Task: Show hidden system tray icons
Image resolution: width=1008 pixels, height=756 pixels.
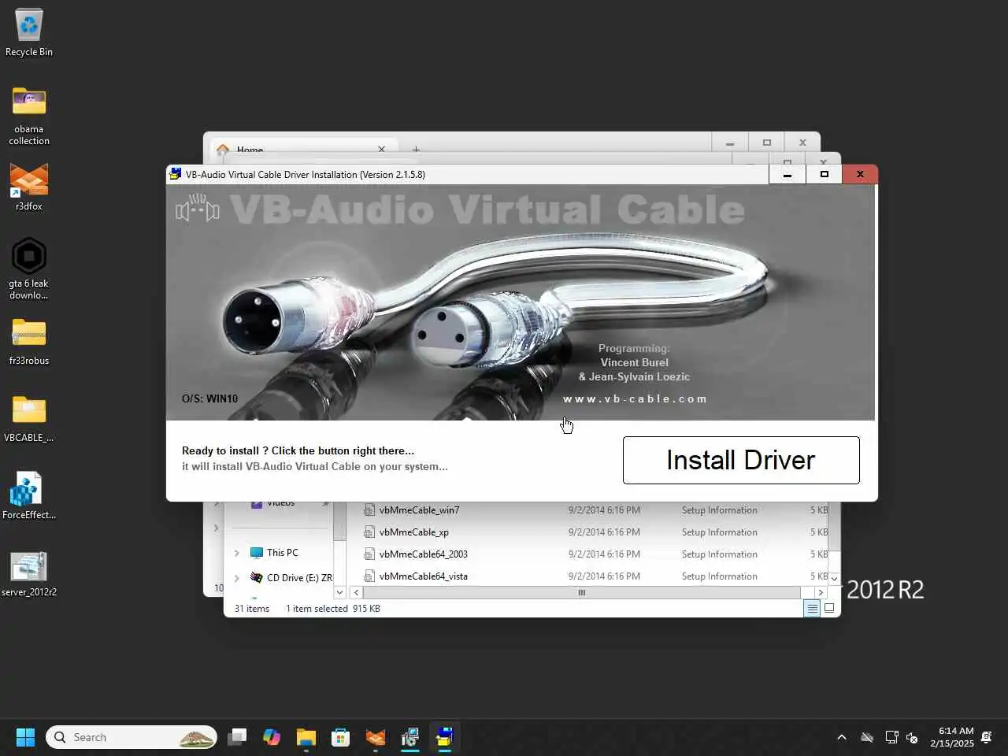Action: pos(842,737)
